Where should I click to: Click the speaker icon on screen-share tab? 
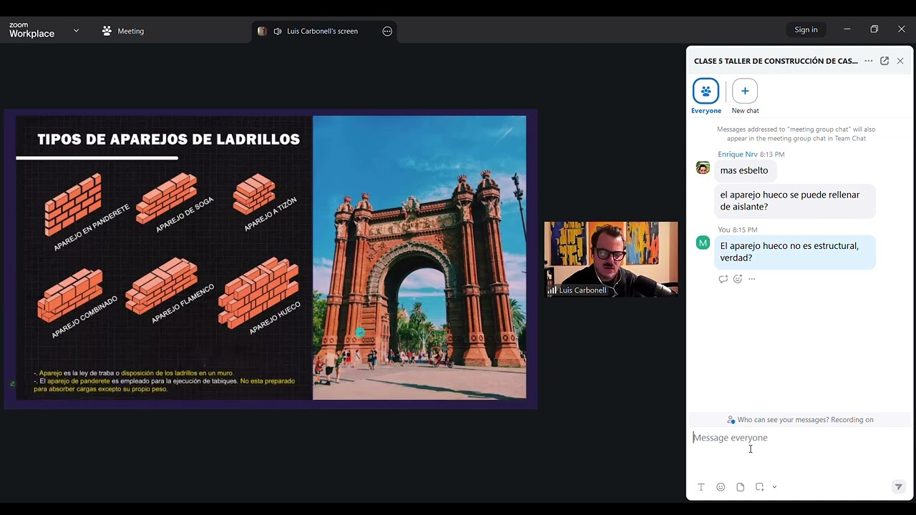pyautogui.click(x=278, y=31)
